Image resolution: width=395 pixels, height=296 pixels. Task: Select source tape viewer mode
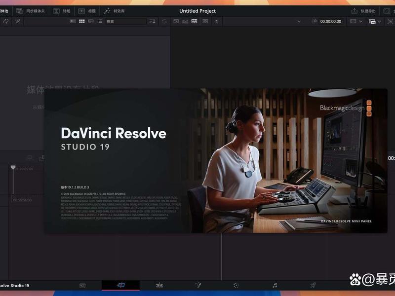[185, 21]
